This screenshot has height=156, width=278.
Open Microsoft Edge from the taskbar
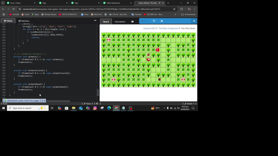click(x=109, y=108)
